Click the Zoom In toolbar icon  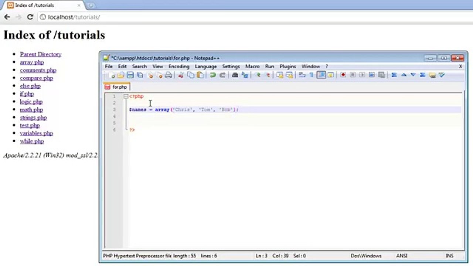[x=258, y=75]
